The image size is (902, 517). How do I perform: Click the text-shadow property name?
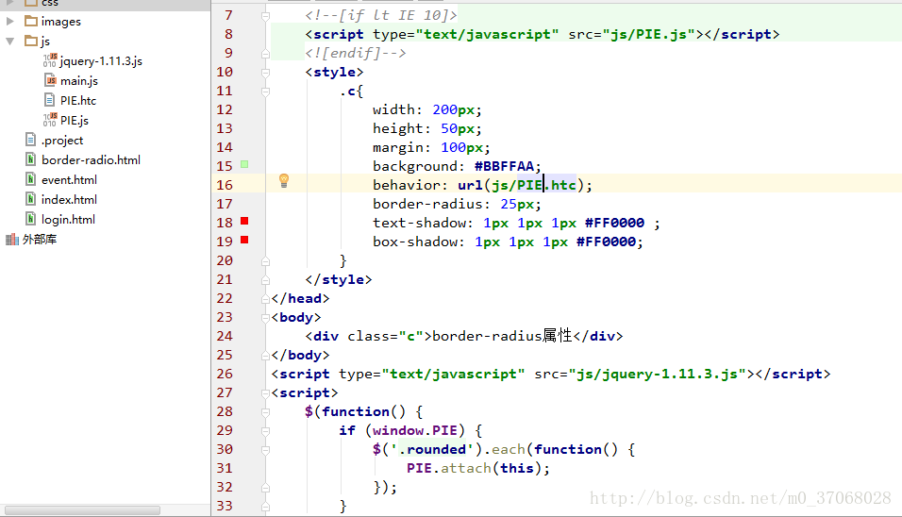pyautogui.click(x=419, y=224)
